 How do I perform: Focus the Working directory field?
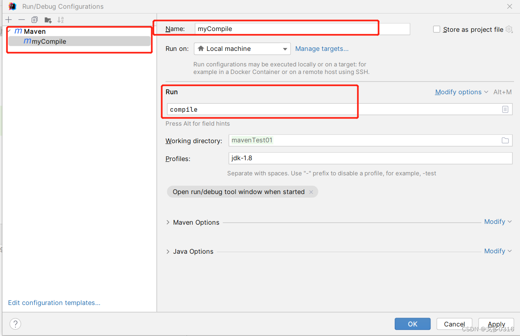(x=370, y=140)
